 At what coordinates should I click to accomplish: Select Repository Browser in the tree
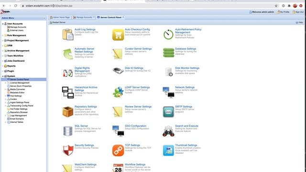pyautogui.click(x=19, y=112)
